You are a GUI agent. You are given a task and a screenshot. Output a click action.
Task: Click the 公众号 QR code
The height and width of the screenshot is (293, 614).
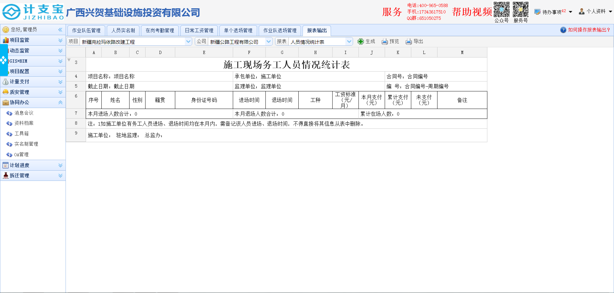point(501,10)
